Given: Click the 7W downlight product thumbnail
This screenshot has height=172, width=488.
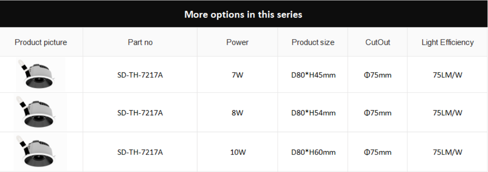Looking at the screenshot, I should click(40, 74).
